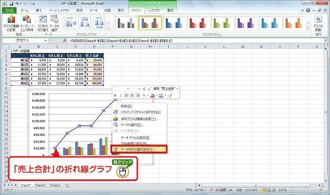Click Save as Template icon
The width and height of the screenshot is (330, 195).
[27, 24]
